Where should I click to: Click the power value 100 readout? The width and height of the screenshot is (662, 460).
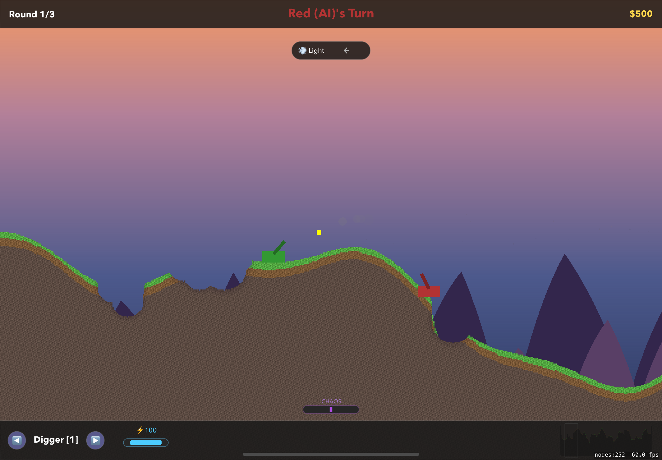pos(150,430)
